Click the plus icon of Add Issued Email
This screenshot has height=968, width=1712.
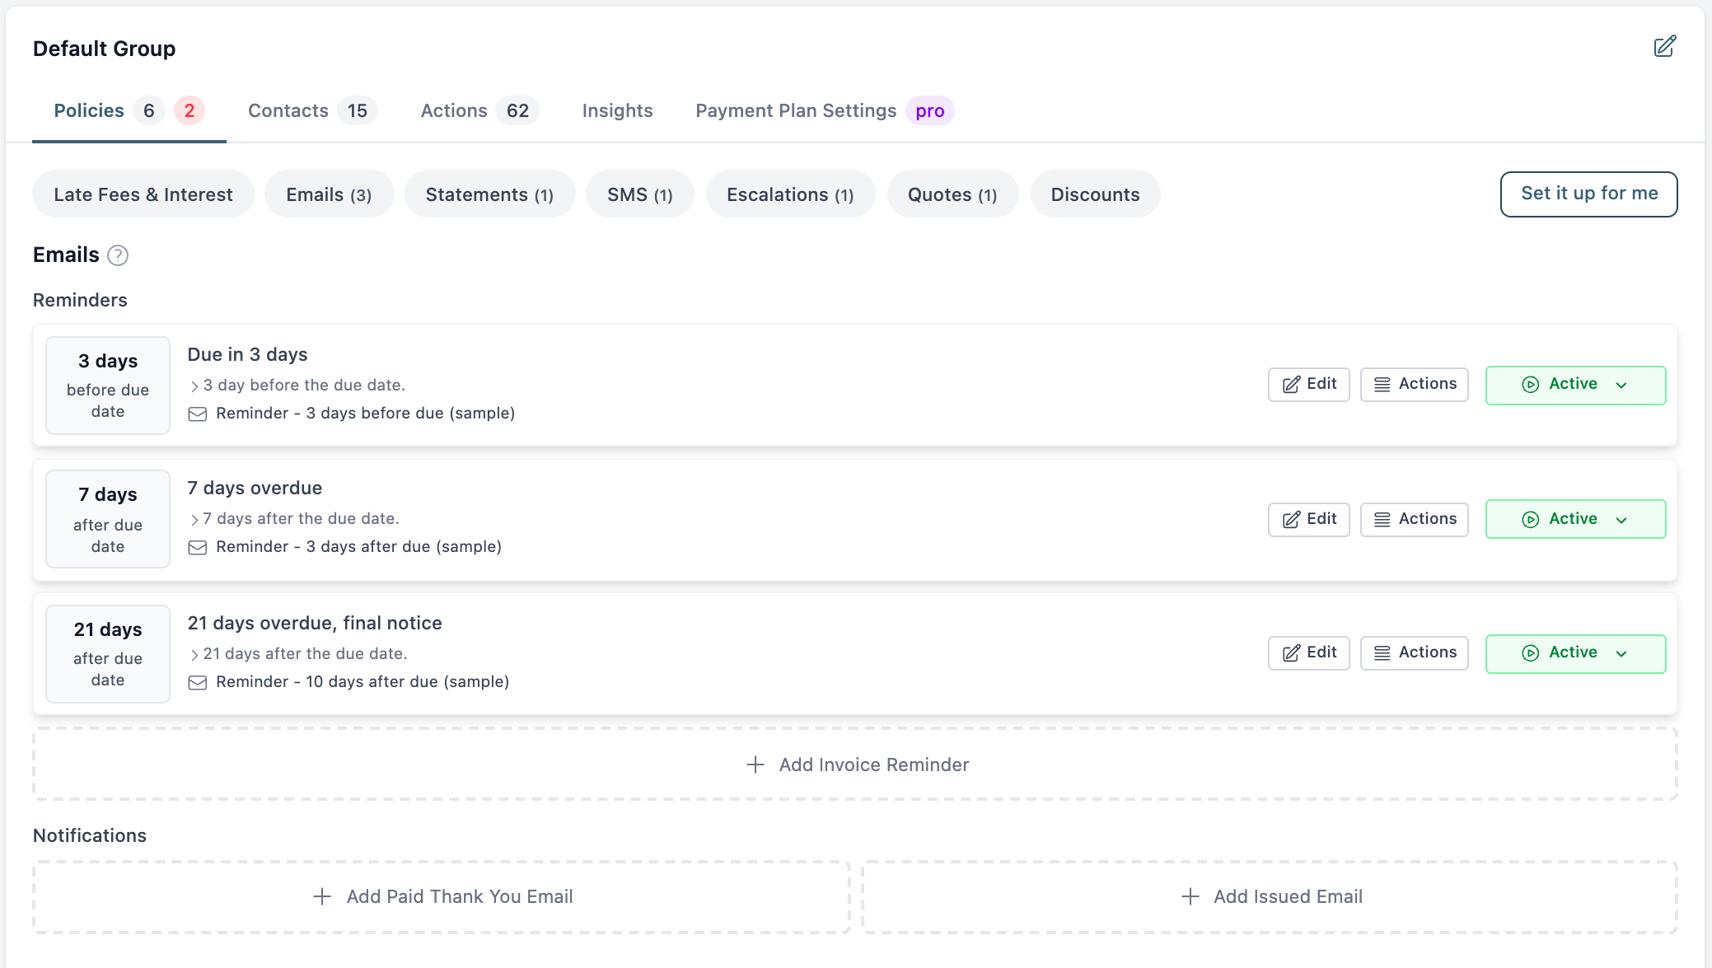tap(1190, 896)
